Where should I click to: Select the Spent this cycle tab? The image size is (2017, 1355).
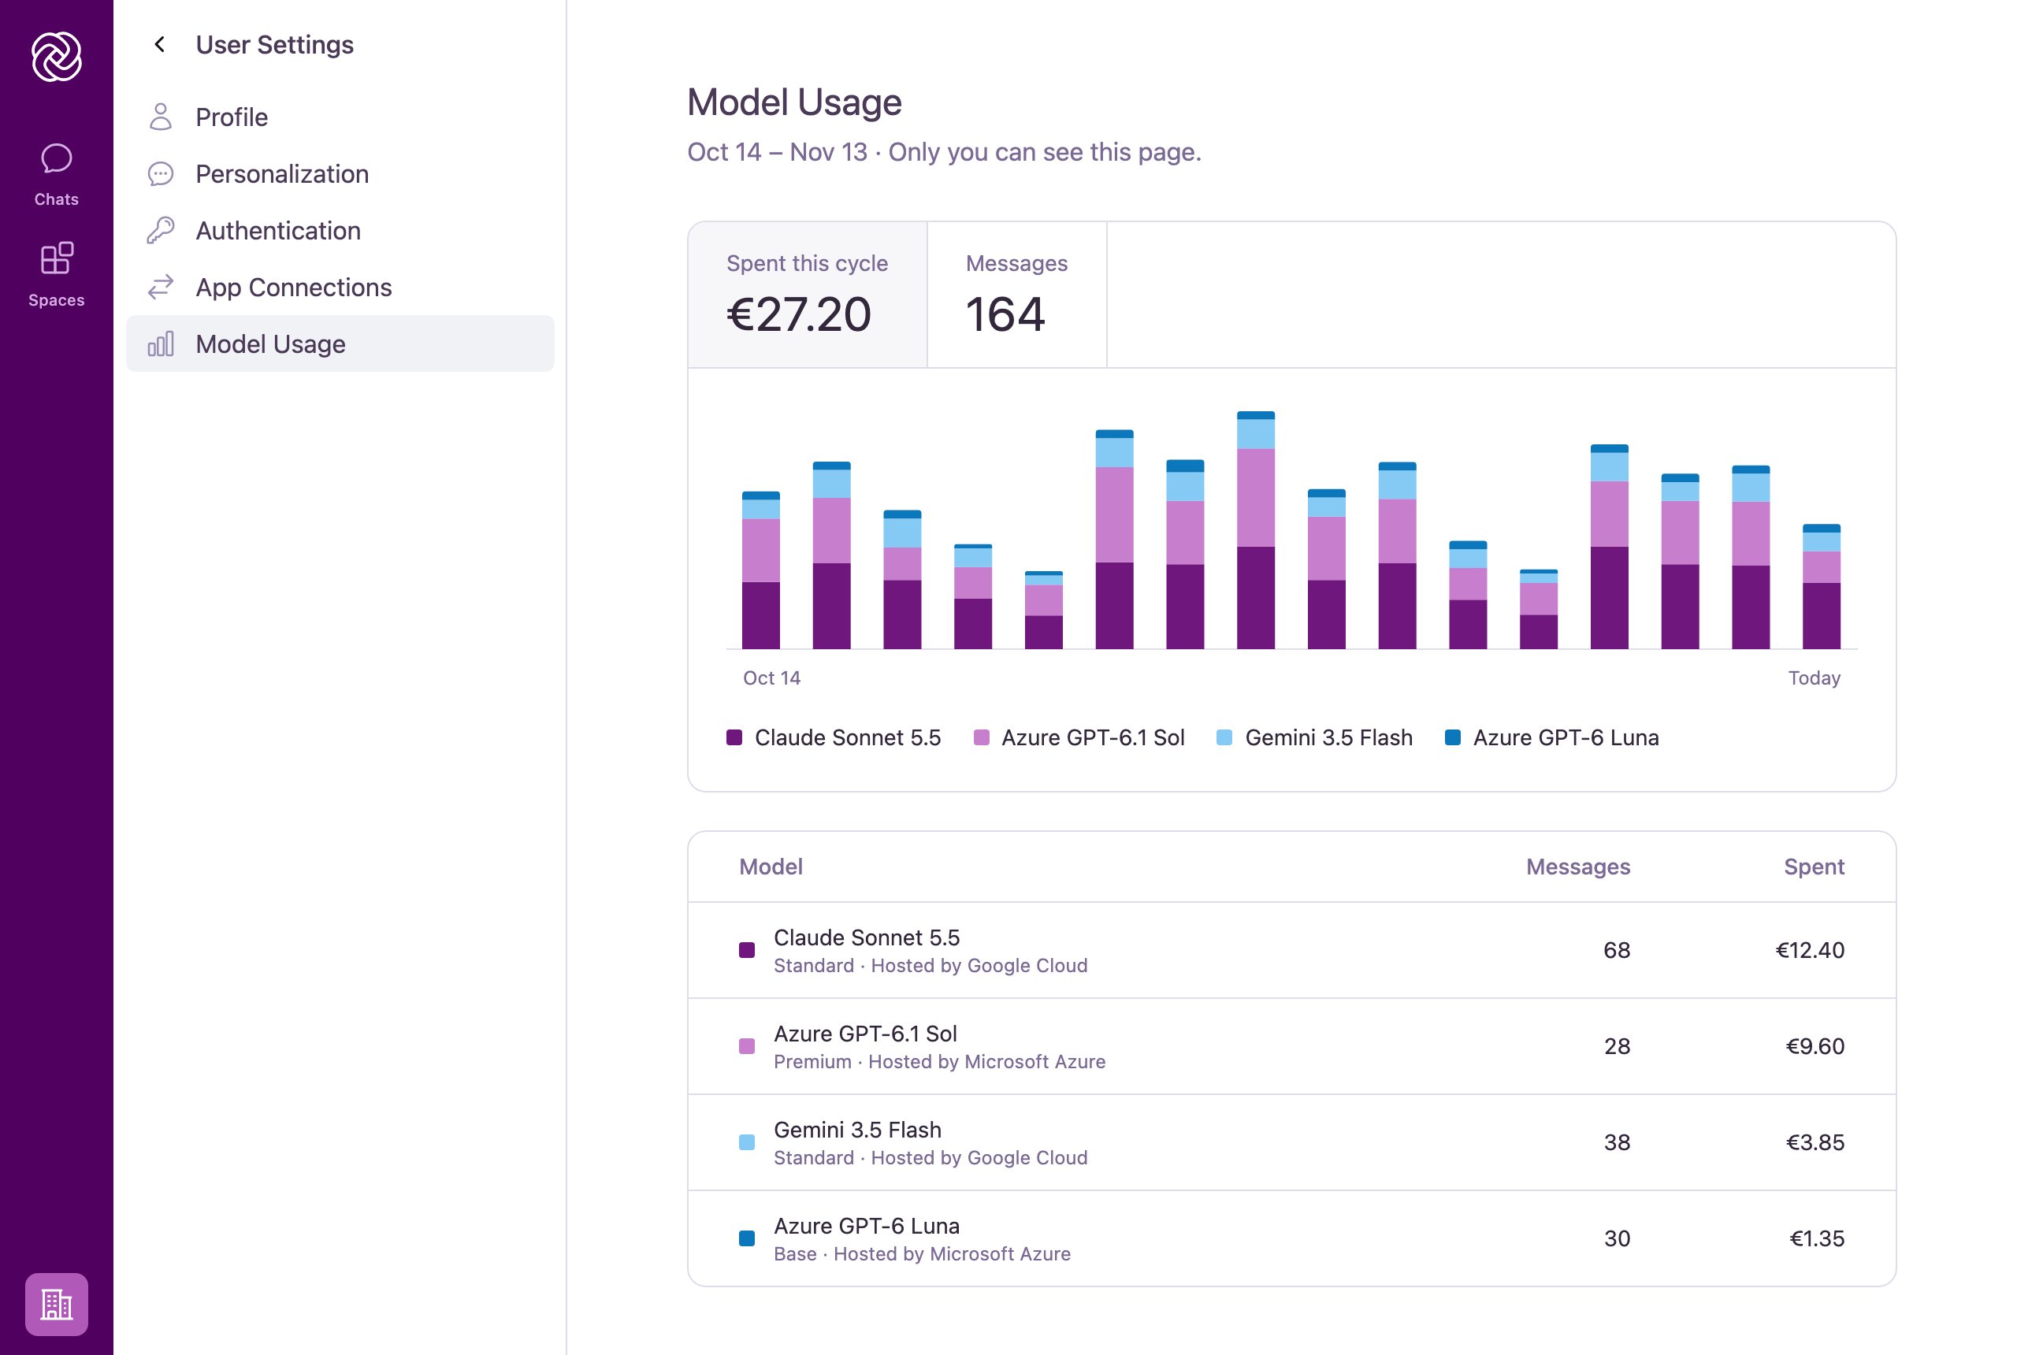[807, 295]
